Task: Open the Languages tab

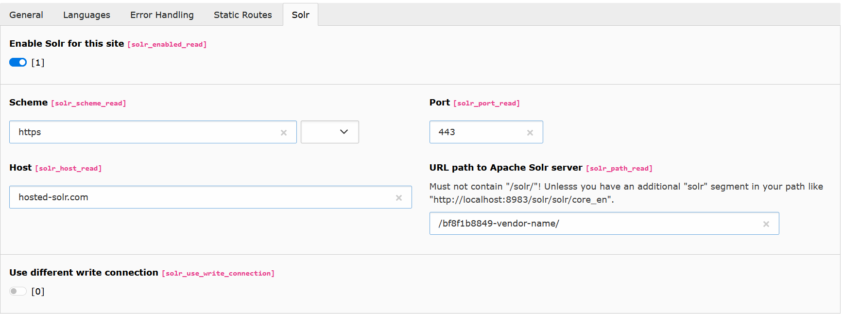Action: tap(86, 15)
